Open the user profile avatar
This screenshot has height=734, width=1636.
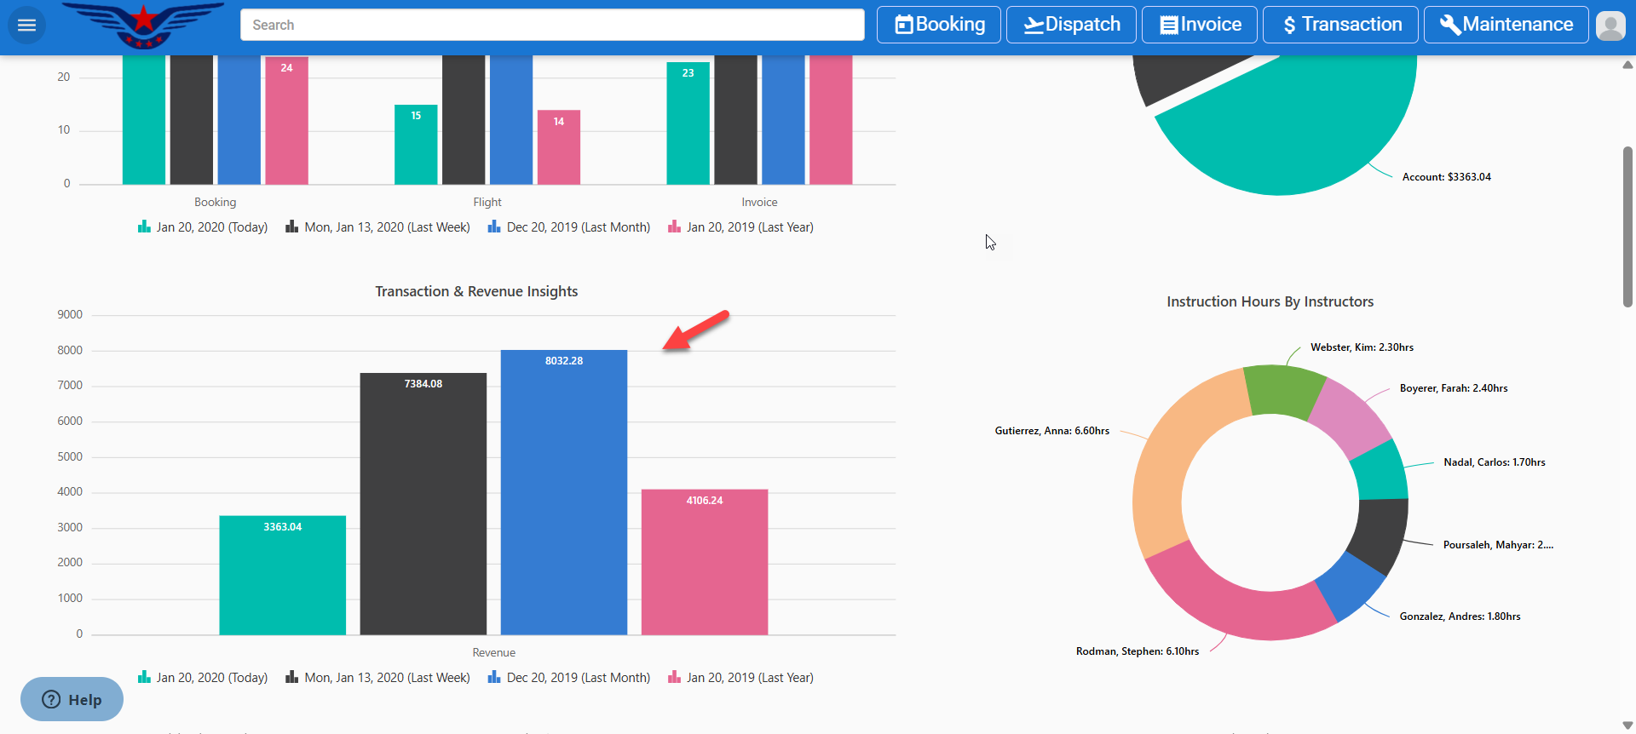point(1610,26)
